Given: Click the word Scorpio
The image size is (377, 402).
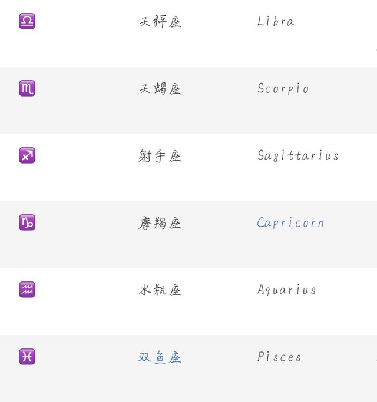Looking at the screenshot, I should click(283, 88).
